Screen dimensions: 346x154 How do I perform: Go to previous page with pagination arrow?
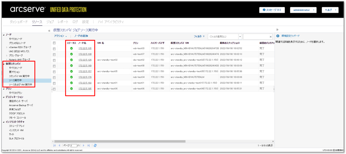pos(60,145)
